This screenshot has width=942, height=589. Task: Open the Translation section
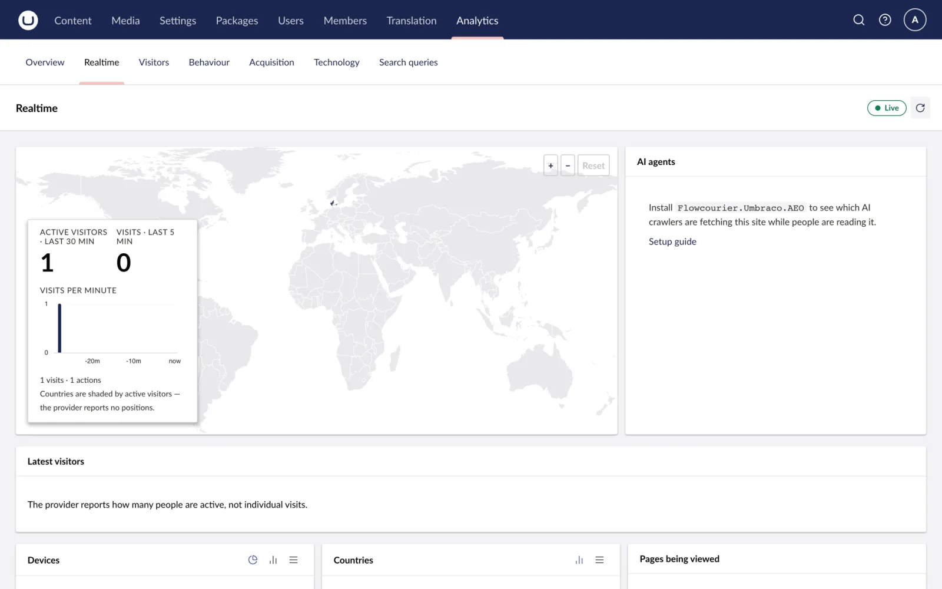412,21
